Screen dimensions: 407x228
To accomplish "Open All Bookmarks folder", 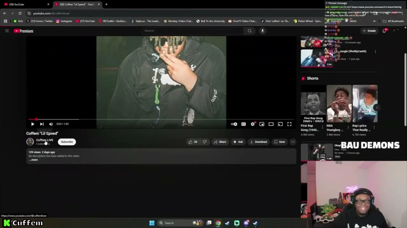I will [x=393, y=21].
